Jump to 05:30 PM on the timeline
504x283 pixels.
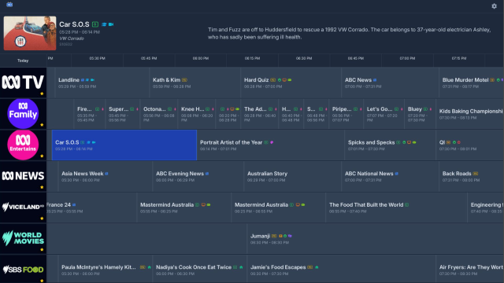pos(97,58)
